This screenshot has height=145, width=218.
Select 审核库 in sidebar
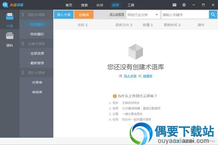[36, 92]
